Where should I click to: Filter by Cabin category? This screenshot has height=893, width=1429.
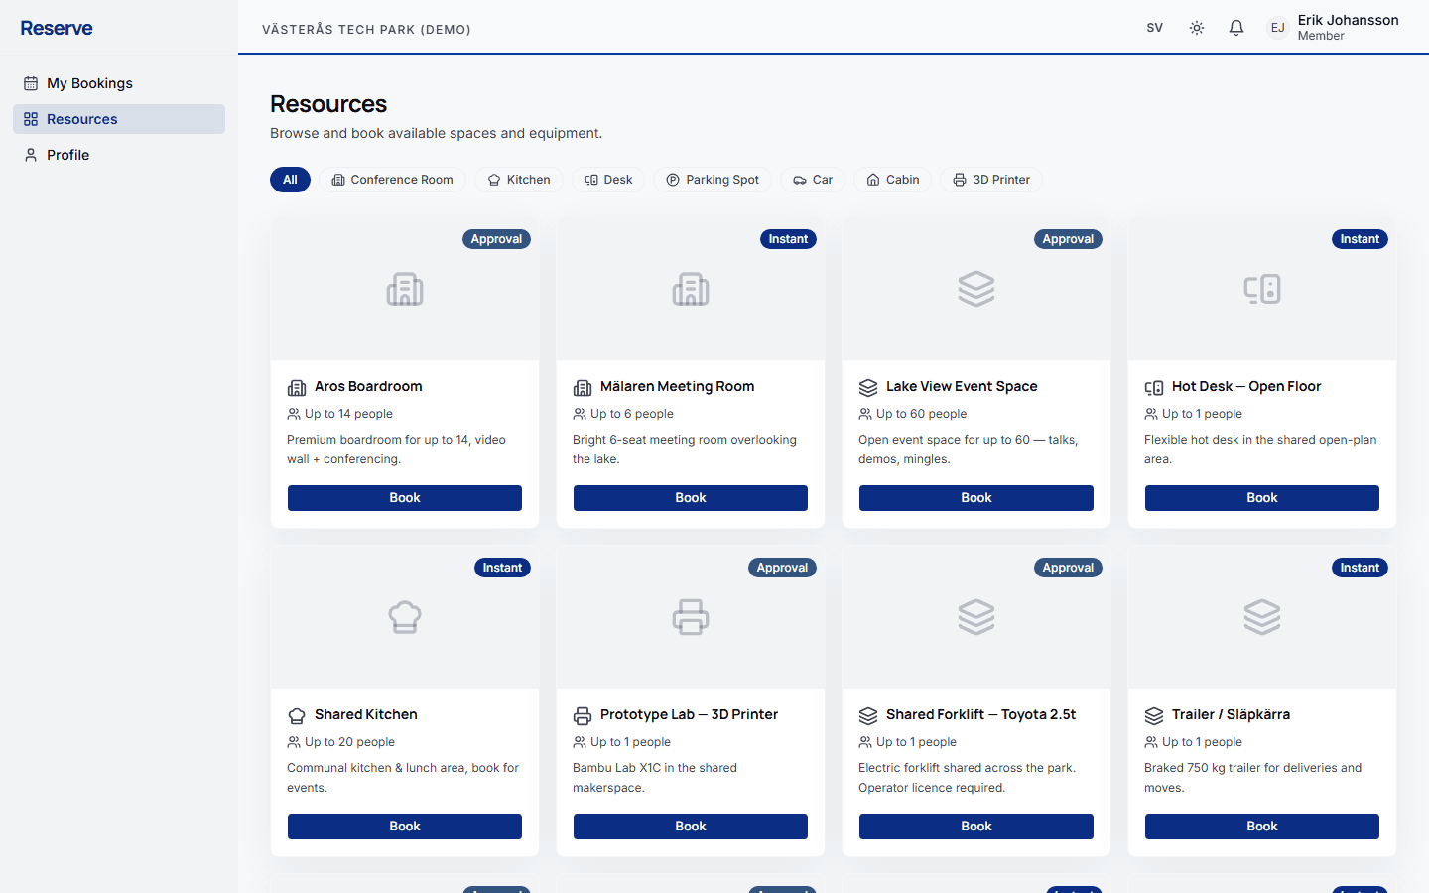click(893, 180)
